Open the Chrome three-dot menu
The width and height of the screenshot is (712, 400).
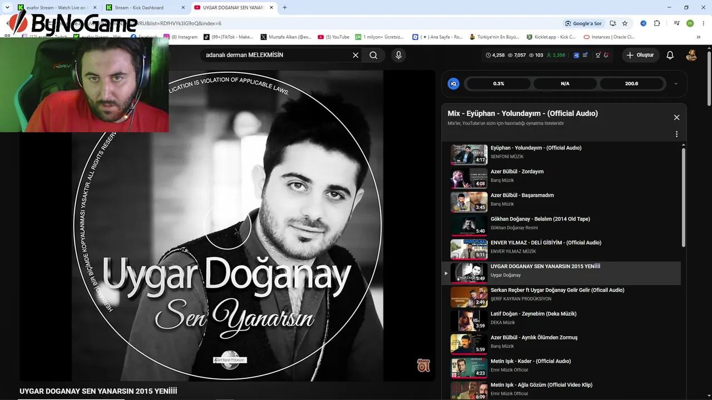[x=703, y=23]
